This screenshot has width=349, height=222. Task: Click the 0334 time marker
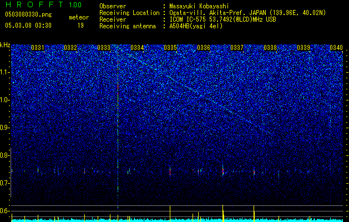(137, 48)
